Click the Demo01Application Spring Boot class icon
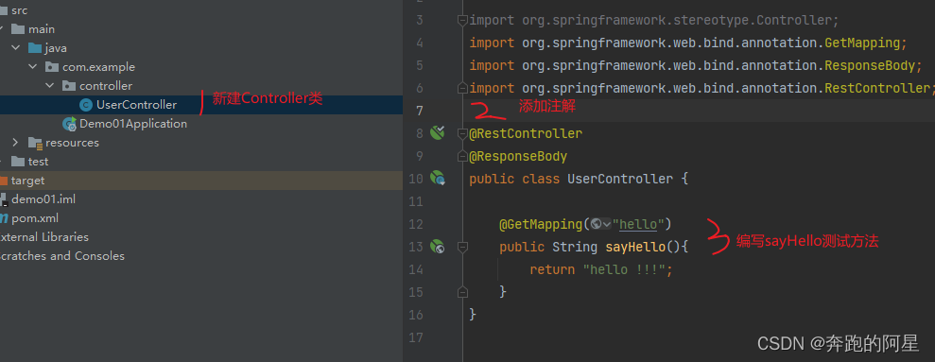 click(70, 124)
